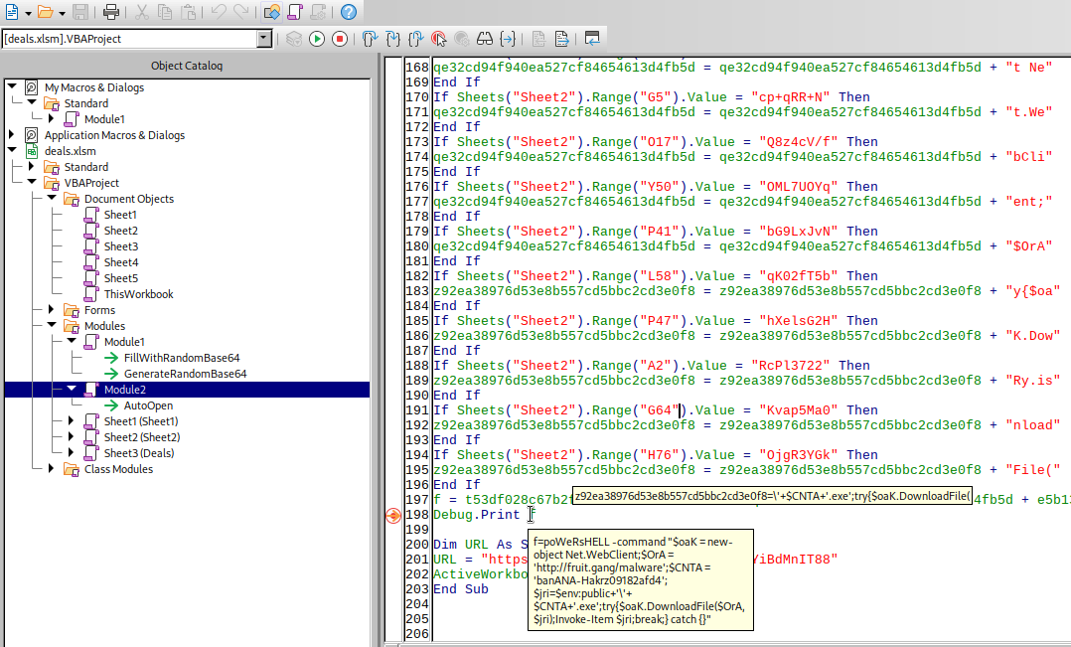Click the string "Kvap5Ma0" in line 191
Image resolution: width=1071 pixels, height=647 pixels.
[x=799, y=409]
